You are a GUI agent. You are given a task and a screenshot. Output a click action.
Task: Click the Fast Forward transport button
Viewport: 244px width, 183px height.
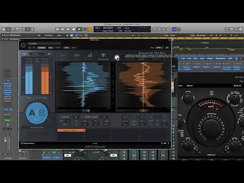pos(68,29)
